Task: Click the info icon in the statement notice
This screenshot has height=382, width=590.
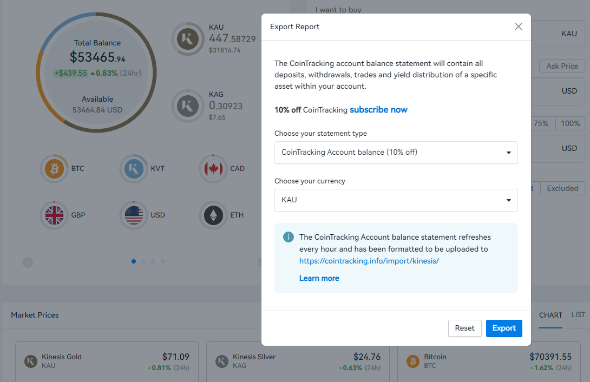Action: point(288,237)
